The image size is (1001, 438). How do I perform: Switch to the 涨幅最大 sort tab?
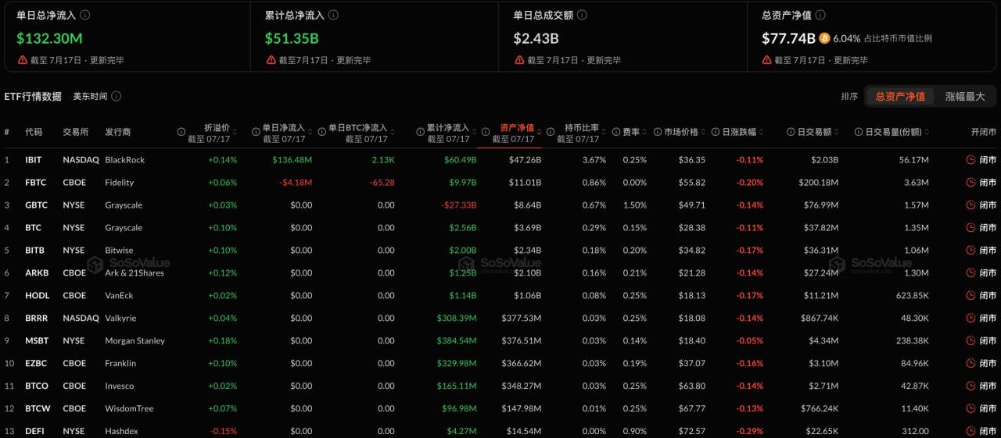coord(965,96)
